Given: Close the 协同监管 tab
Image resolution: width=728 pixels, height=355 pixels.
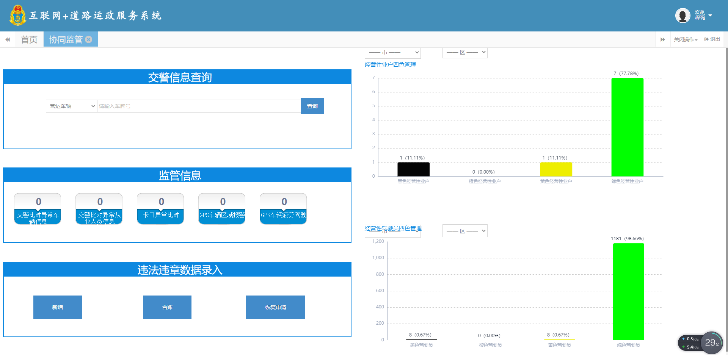Looking at the screenshot, I should click(89, 39).
